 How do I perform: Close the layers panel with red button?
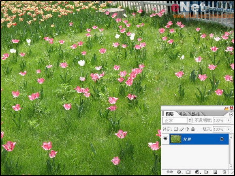pyautogui.click(x=231, y=108)
